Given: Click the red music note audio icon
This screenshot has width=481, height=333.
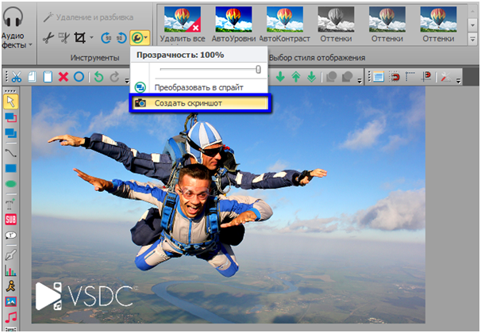Looking at the screenshot, I should click(x=11, y=317).
